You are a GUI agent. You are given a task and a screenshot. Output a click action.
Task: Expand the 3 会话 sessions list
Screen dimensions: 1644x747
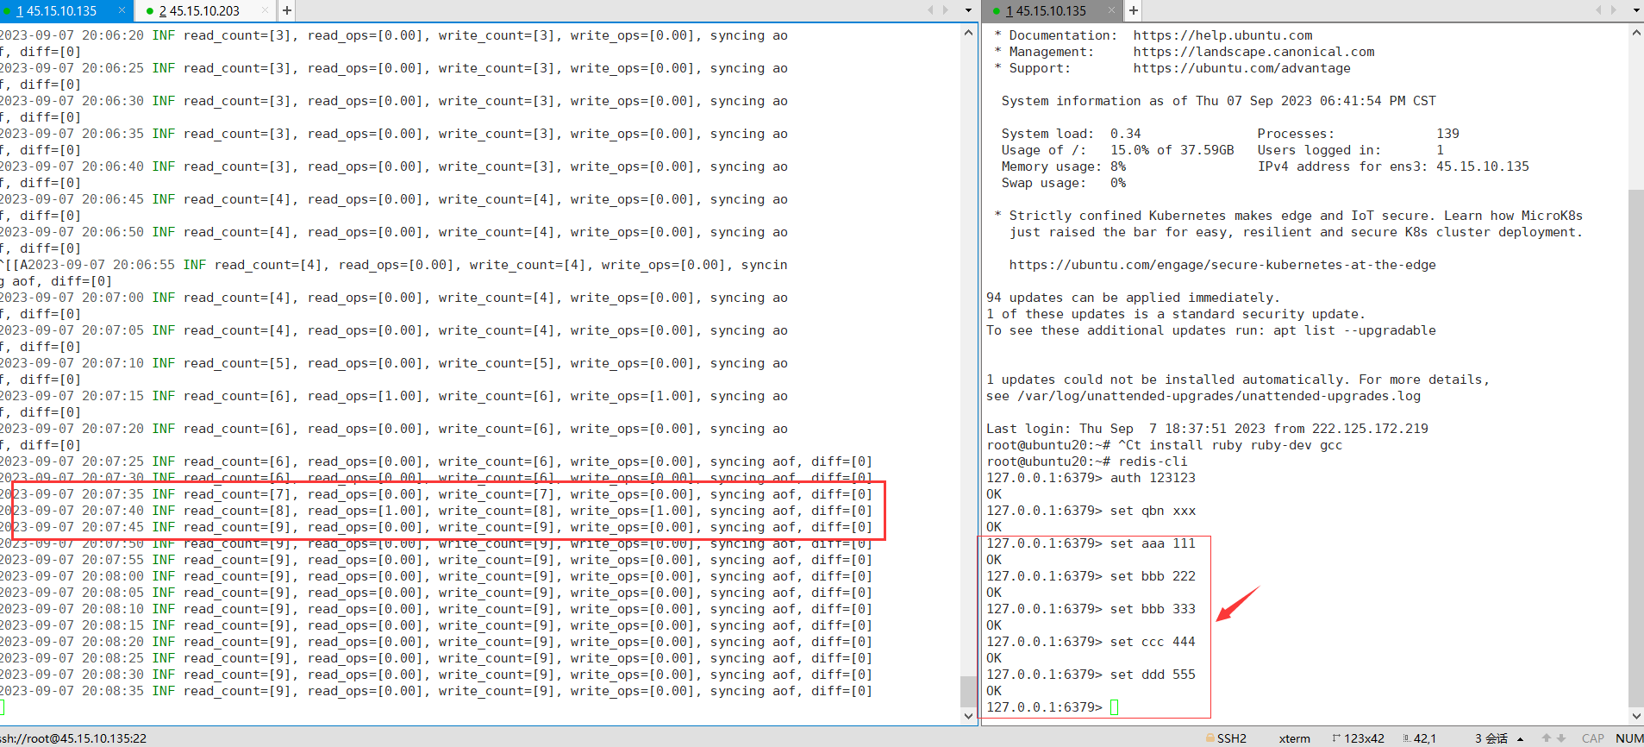click(x=1521, y=739)
